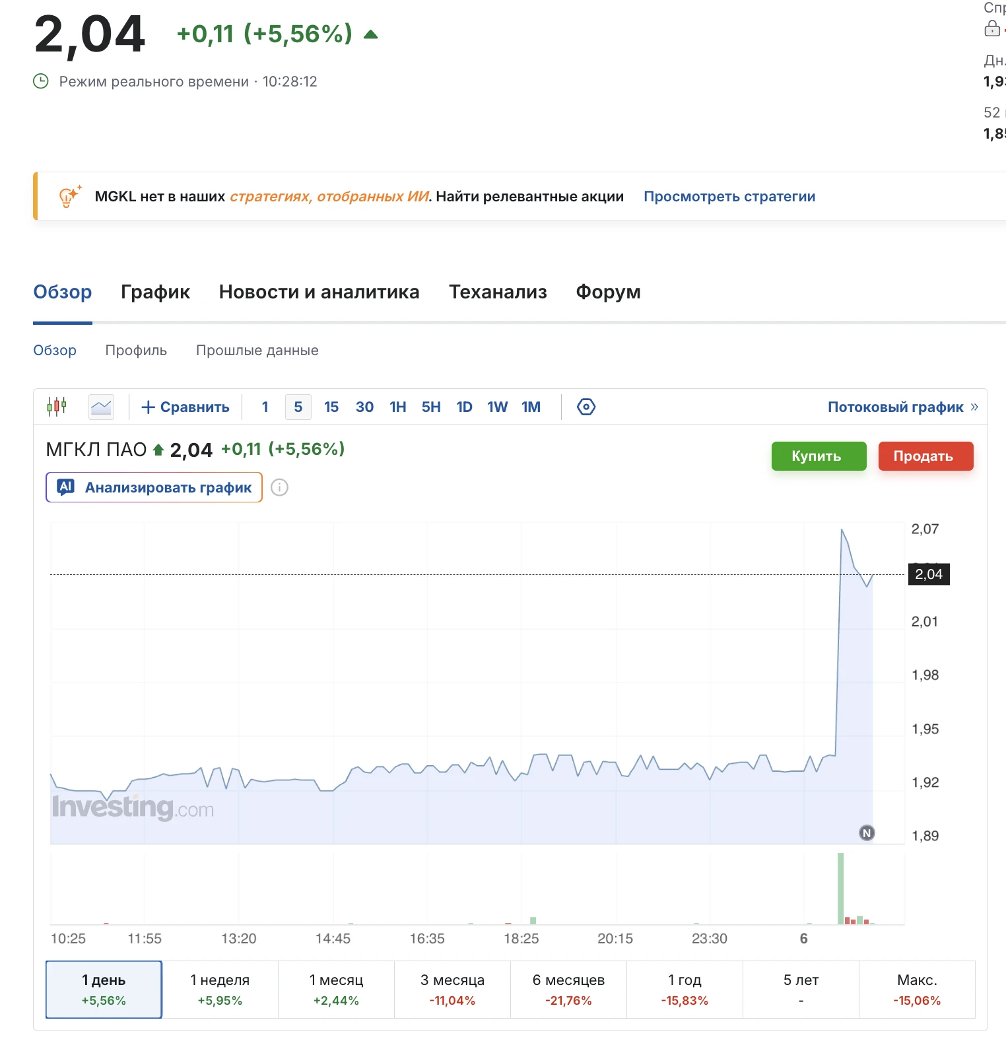Click the lightbulb AI strategies icon
This screenshot has height=1051, width=1006.
(69, 196)
